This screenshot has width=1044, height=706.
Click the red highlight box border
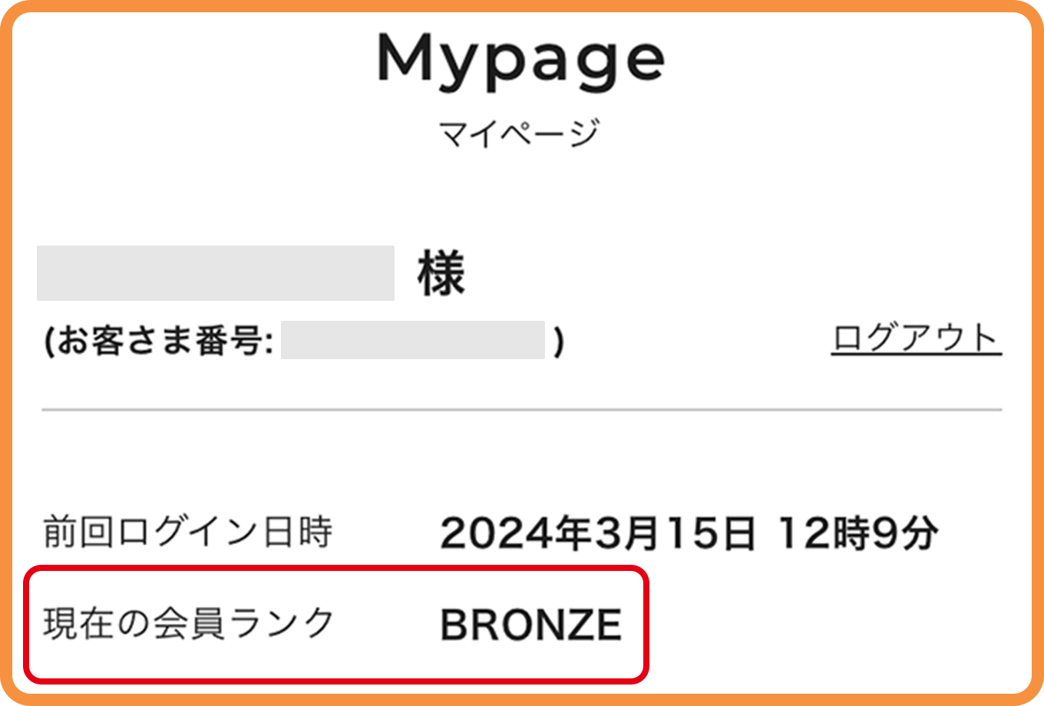(336, 569)
